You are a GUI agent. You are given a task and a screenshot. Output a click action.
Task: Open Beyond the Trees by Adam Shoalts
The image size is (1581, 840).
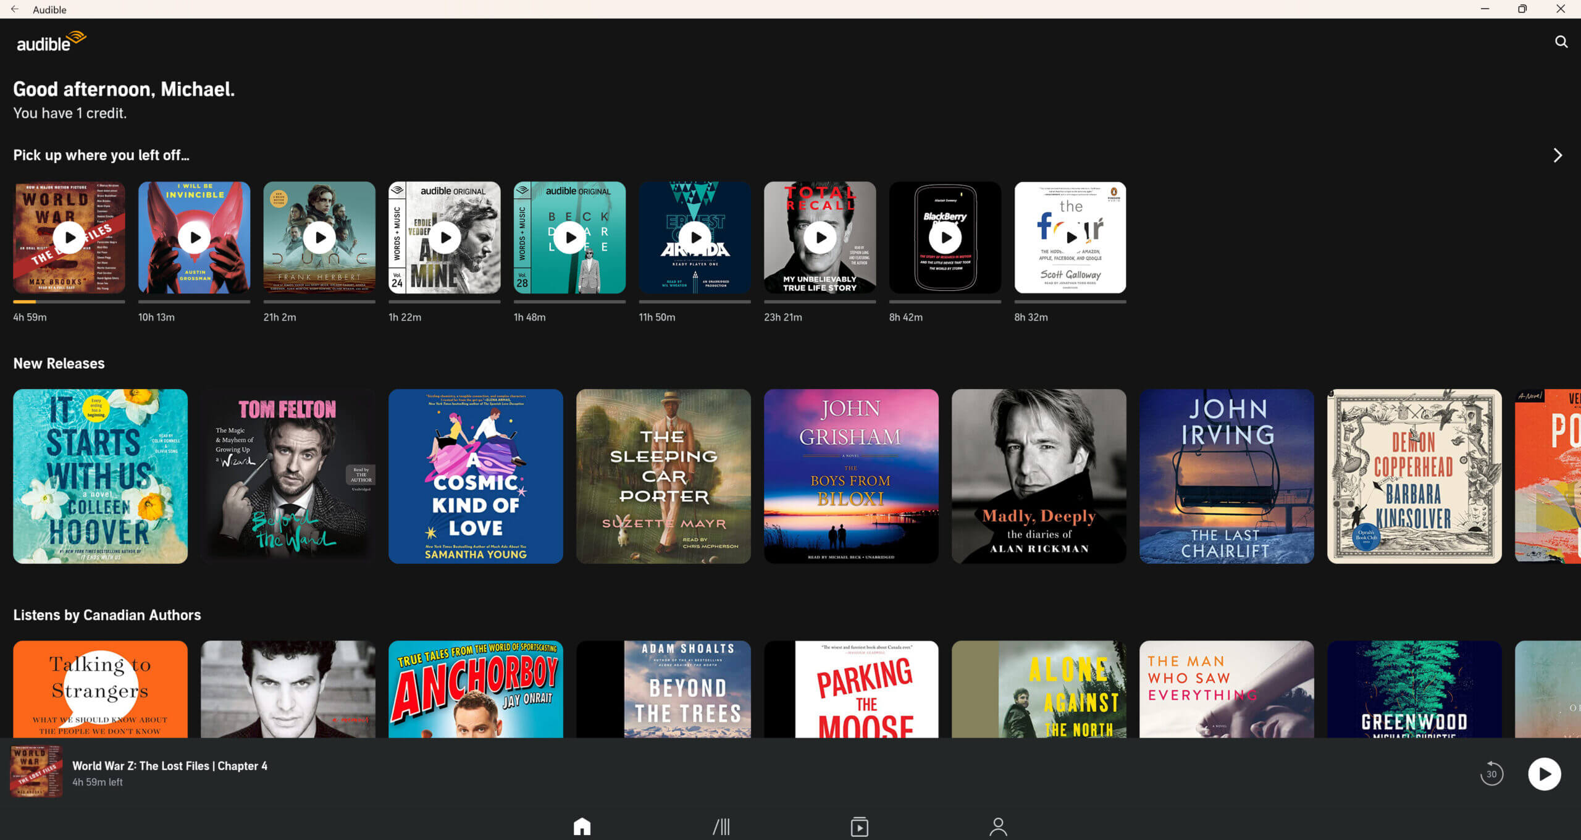click(663, 689)
